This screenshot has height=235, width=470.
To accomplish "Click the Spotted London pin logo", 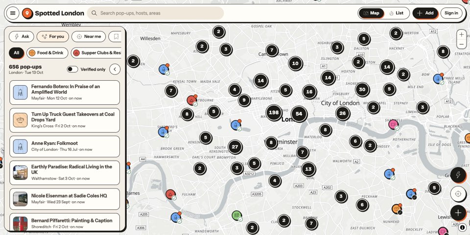I will tap(27, 13).
